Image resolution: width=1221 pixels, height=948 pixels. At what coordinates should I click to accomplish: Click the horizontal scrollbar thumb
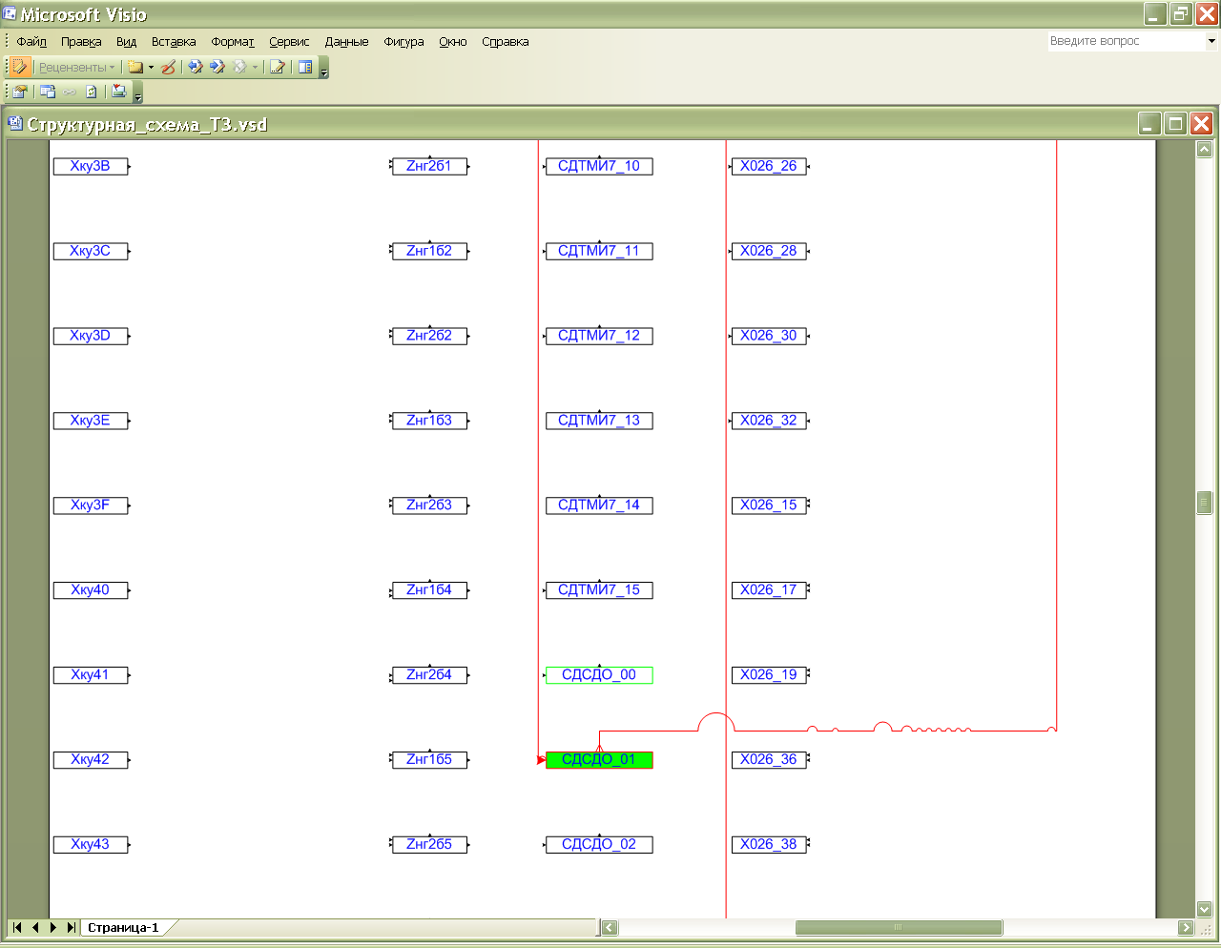(x=899, y=927)
